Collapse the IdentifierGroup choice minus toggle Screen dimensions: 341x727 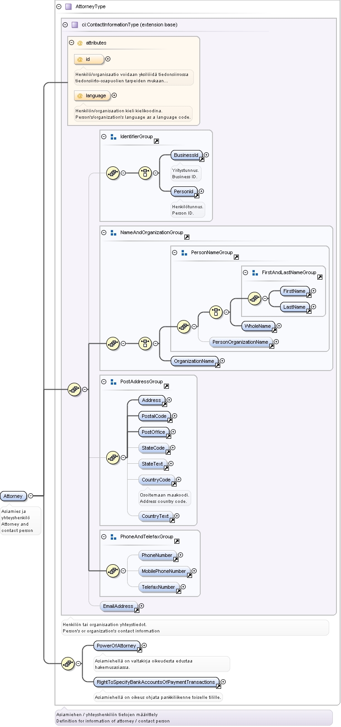155,173
